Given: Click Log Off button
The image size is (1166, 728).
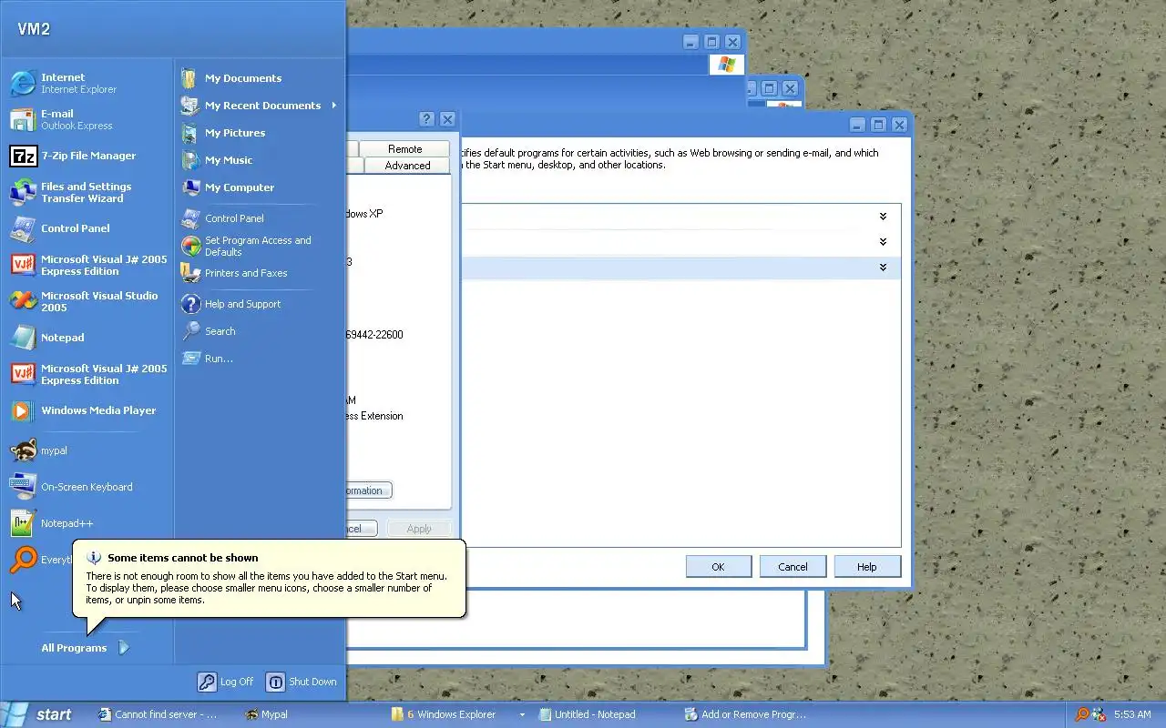Looking at the screenshot, I should [x=226, y=682].
